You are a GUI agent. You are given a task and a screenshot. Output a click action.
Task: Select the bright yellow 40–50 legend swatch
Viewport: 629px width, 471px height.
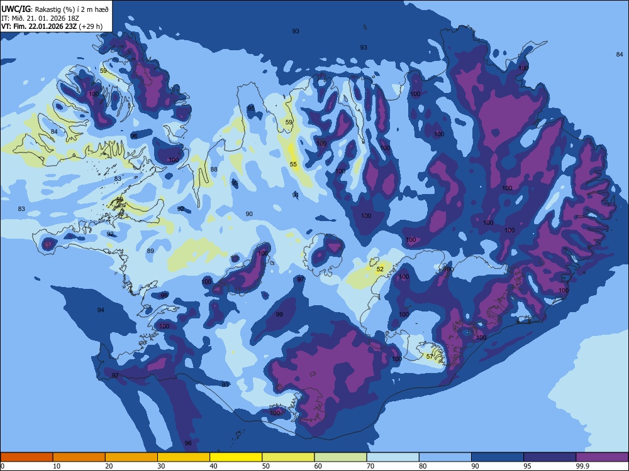(x=236, y=457)
